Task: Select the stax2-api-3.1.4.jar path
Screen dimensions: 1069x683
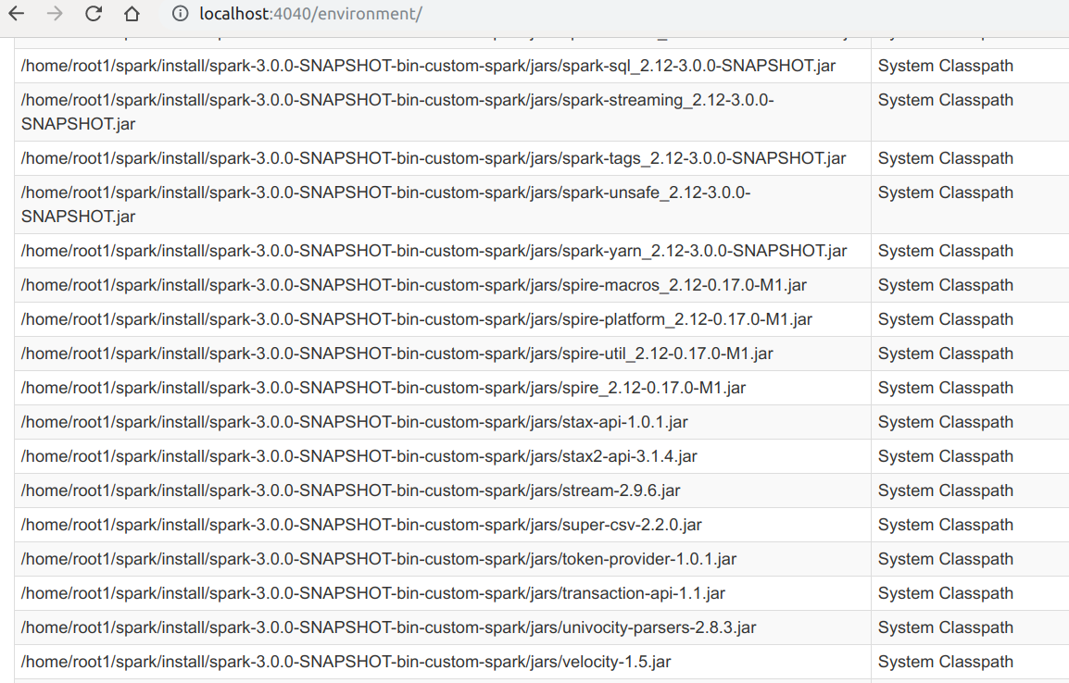Action: pos(359,456)
